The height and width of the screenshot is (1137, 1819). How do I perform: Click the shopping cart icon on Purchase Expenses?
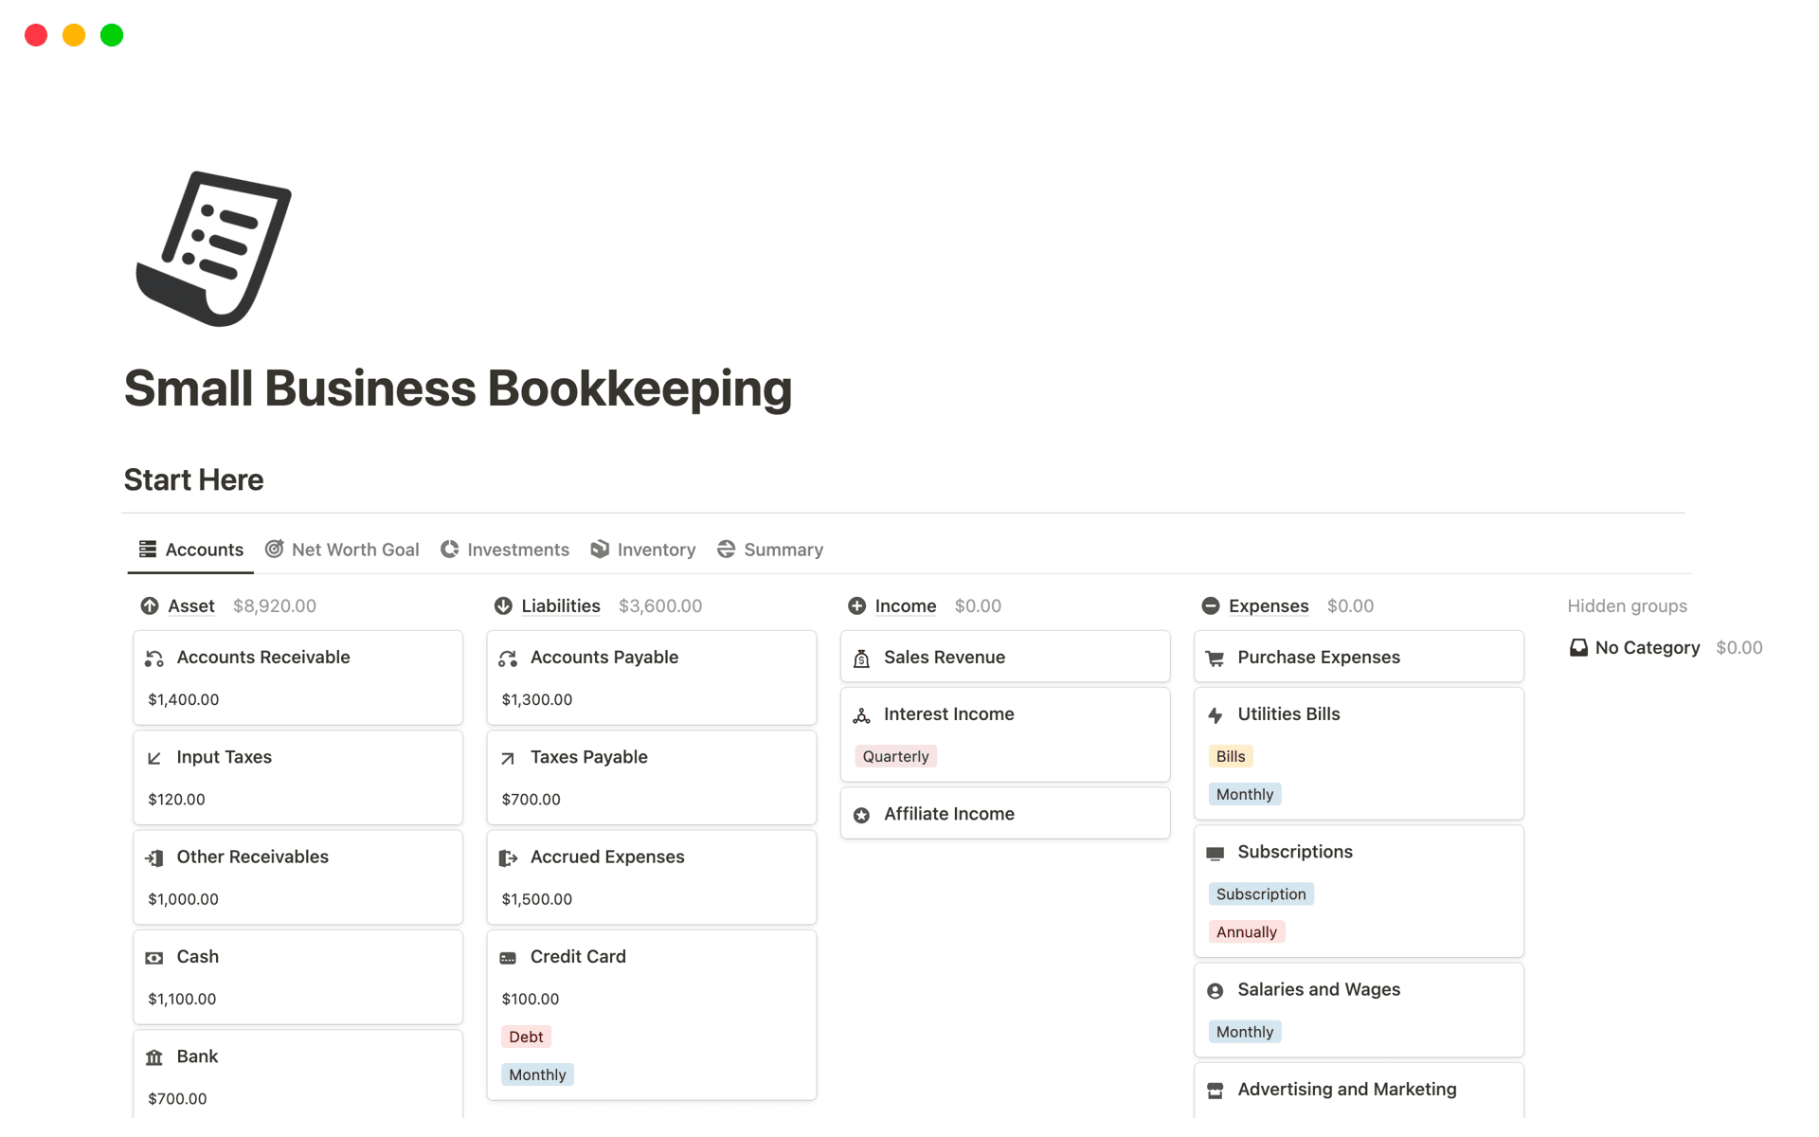(x=1215, y=659)
